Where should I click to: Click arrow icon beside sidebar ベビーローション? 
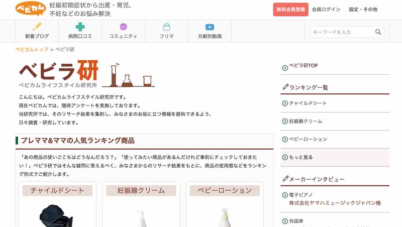(x=285, y=139)
